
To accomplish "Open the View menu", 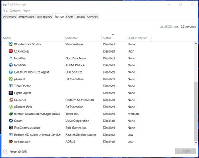I will click(x=26, y=11).
